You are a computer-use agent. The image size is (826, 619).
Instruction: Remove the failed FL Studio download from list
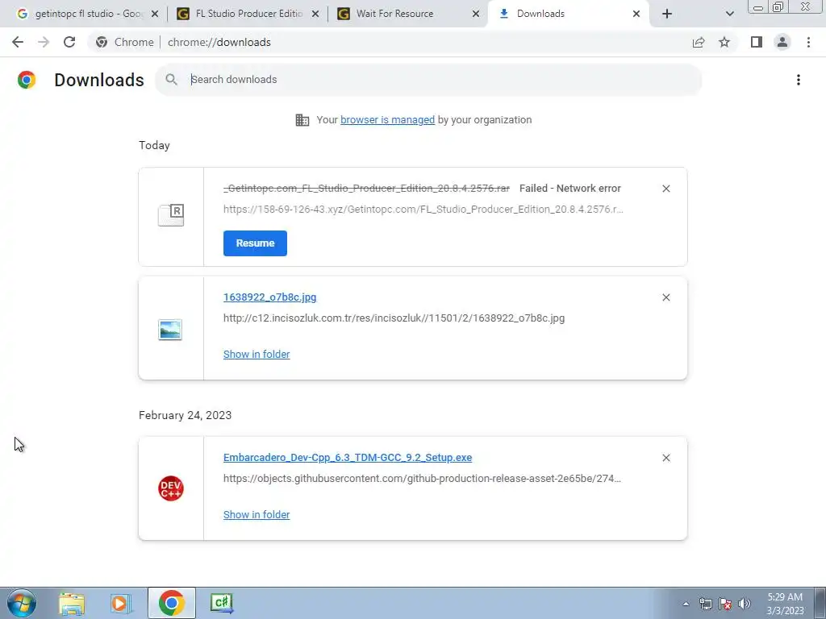(x=665, y=189)
